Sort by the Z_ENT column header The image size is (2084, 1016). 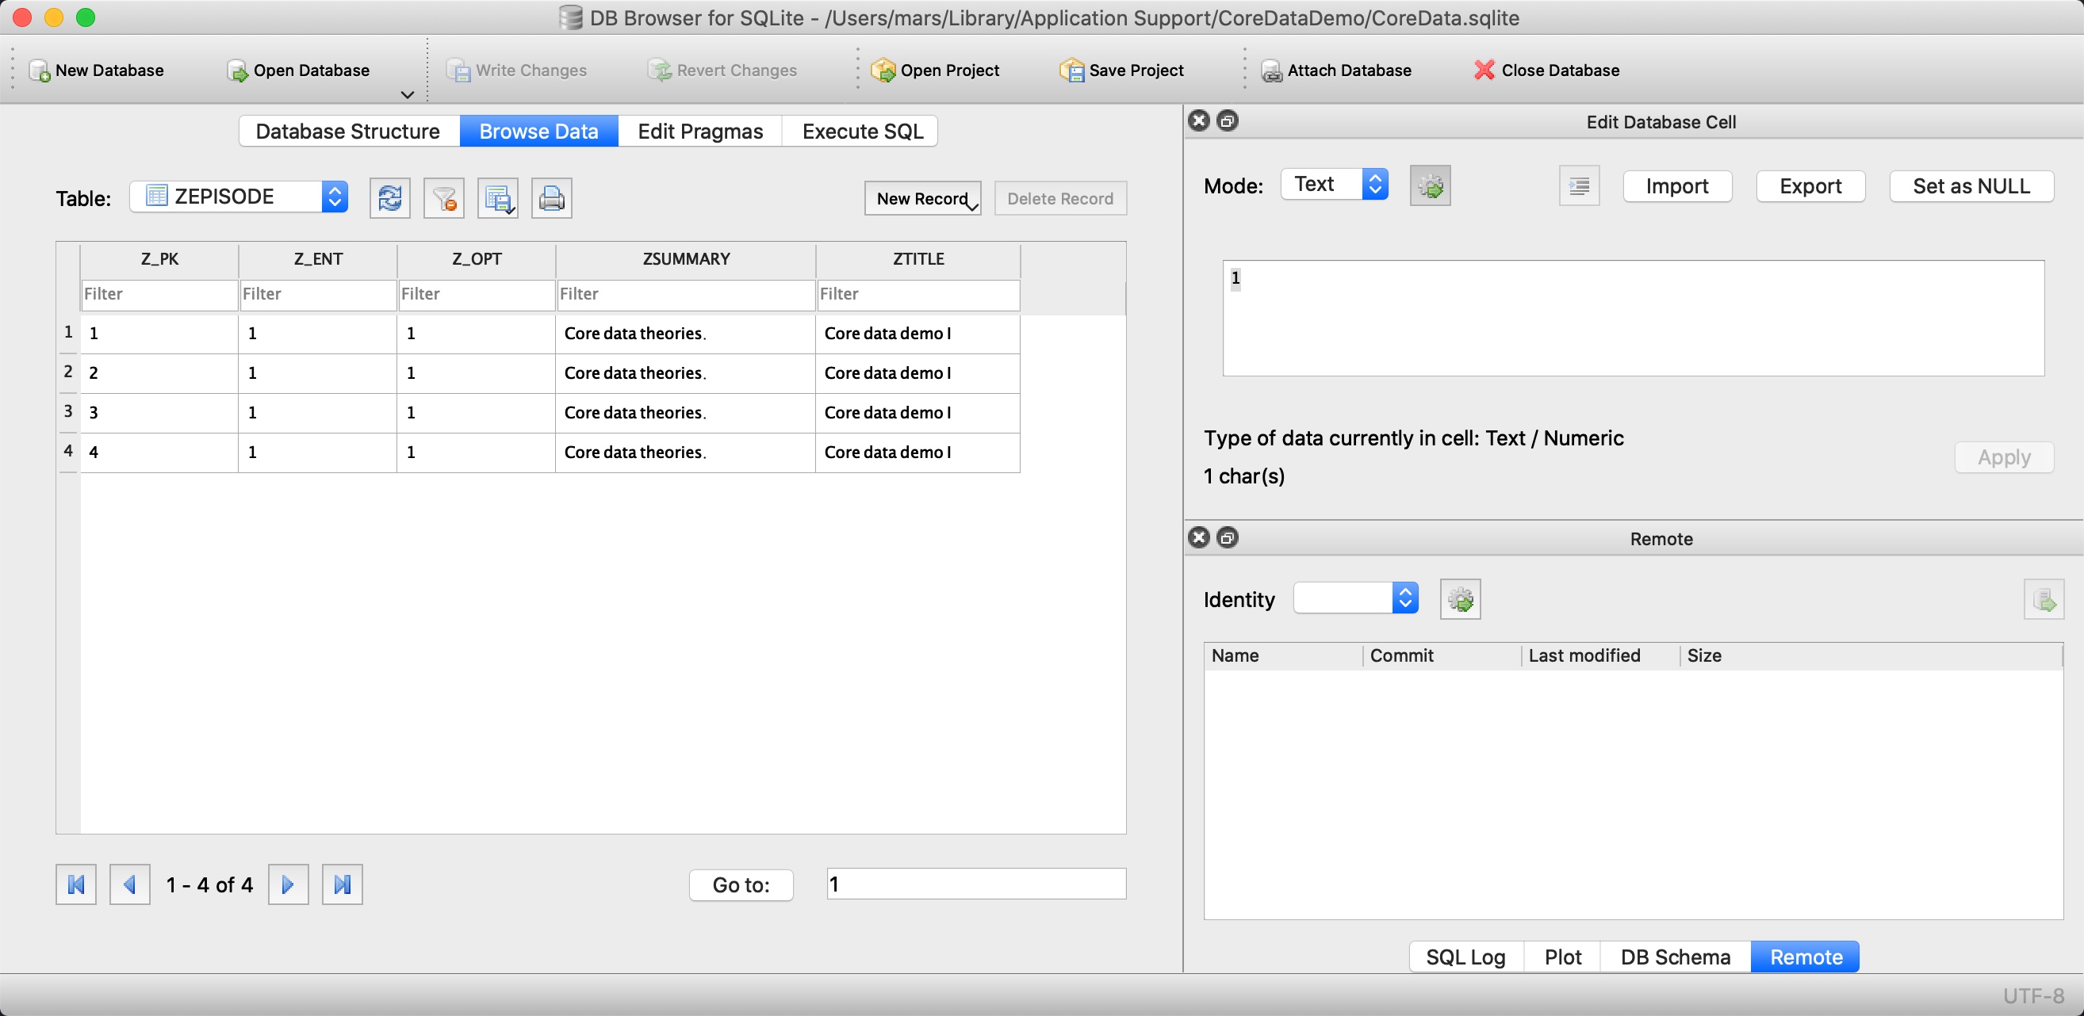tap(318, 259)
